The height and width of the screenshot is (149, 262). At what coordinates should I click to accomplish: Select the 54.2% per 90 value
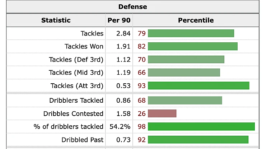click(x=120, y=127)
